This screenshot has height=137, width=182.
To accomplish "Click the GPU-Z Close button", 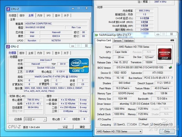I will pos(167,132).
